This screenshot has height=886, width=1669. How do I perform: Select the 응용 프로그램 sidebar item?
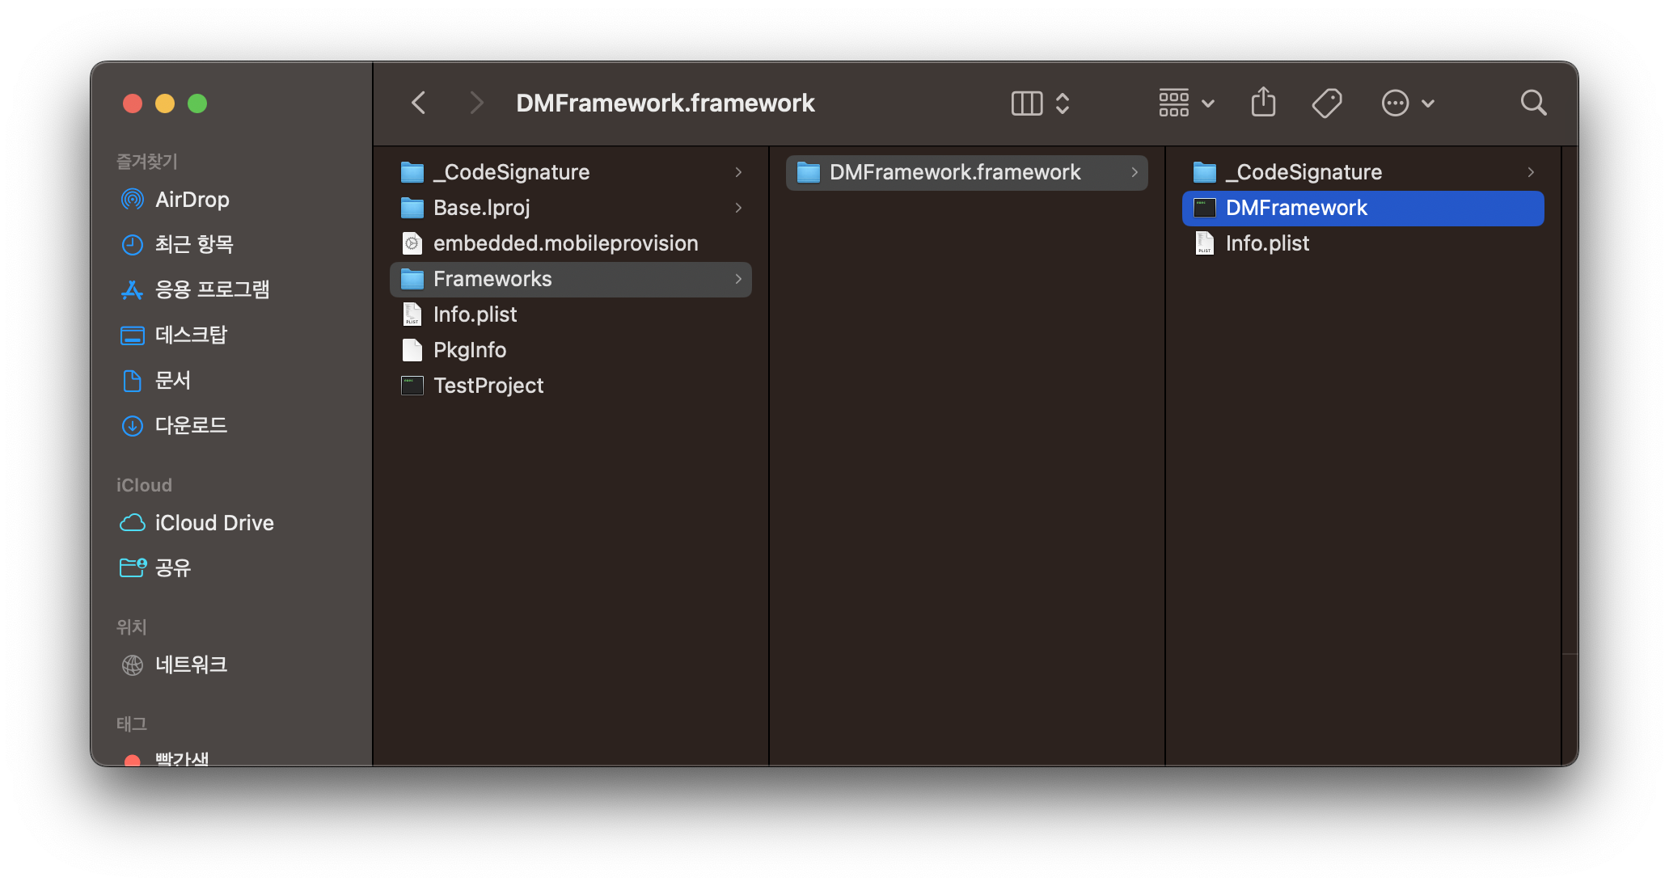(212, 289)
